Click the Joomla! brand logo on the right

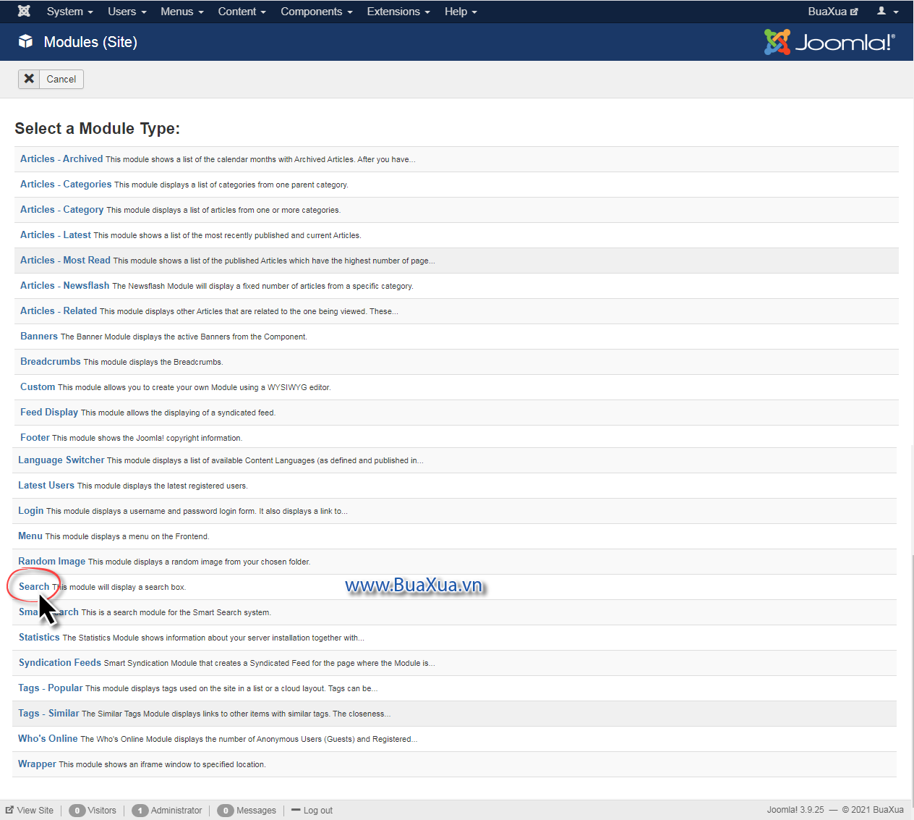tap(829, 42)
